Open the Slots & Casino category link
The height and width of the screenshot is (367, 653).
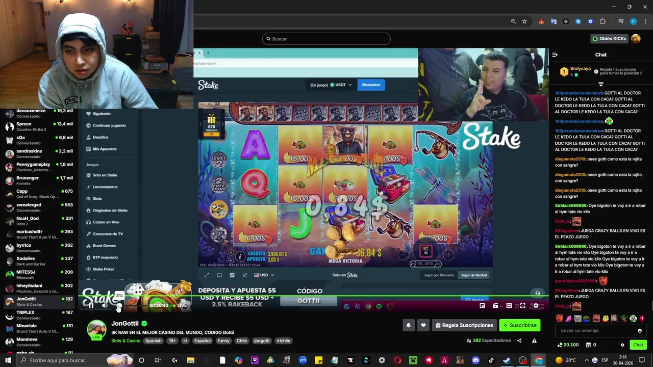pos(125,340)
